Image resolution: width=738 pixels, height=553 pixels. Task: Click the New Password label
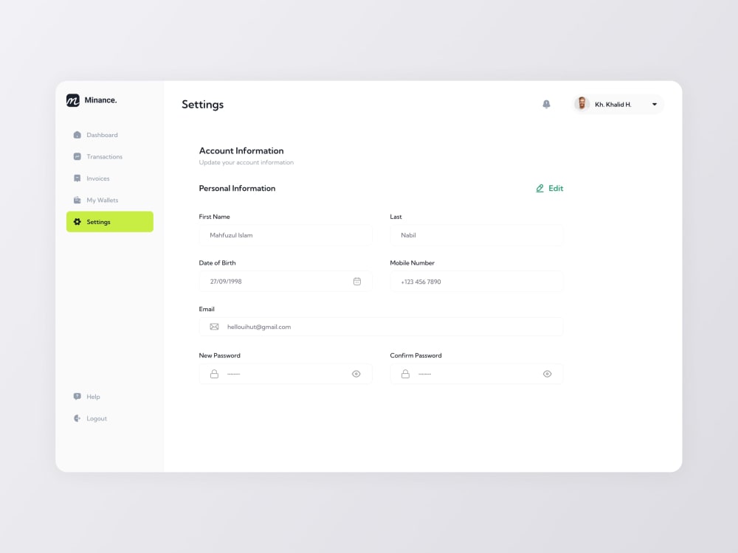pos(220,355)
